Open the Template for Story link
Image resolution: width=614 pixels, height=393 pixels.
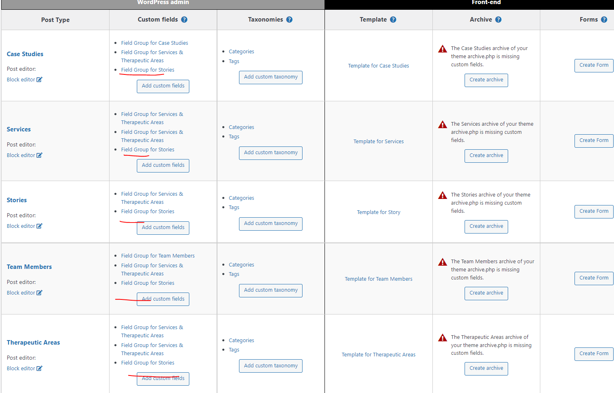tap(378, 212)
